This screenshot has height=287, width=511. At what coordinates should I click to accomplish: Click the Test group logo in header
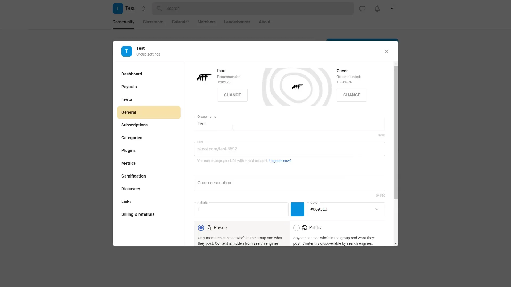pyautogui.click(x=118, y=9)
